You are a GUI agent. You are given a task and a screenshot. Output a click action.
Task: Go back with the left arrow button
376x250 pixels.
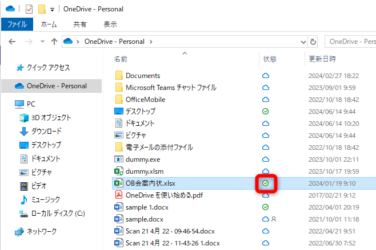(x=12, y=42)
